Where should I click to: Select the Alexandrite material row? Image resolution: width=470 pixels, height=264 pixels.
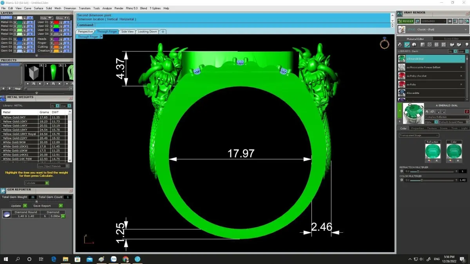pos(432,93)
